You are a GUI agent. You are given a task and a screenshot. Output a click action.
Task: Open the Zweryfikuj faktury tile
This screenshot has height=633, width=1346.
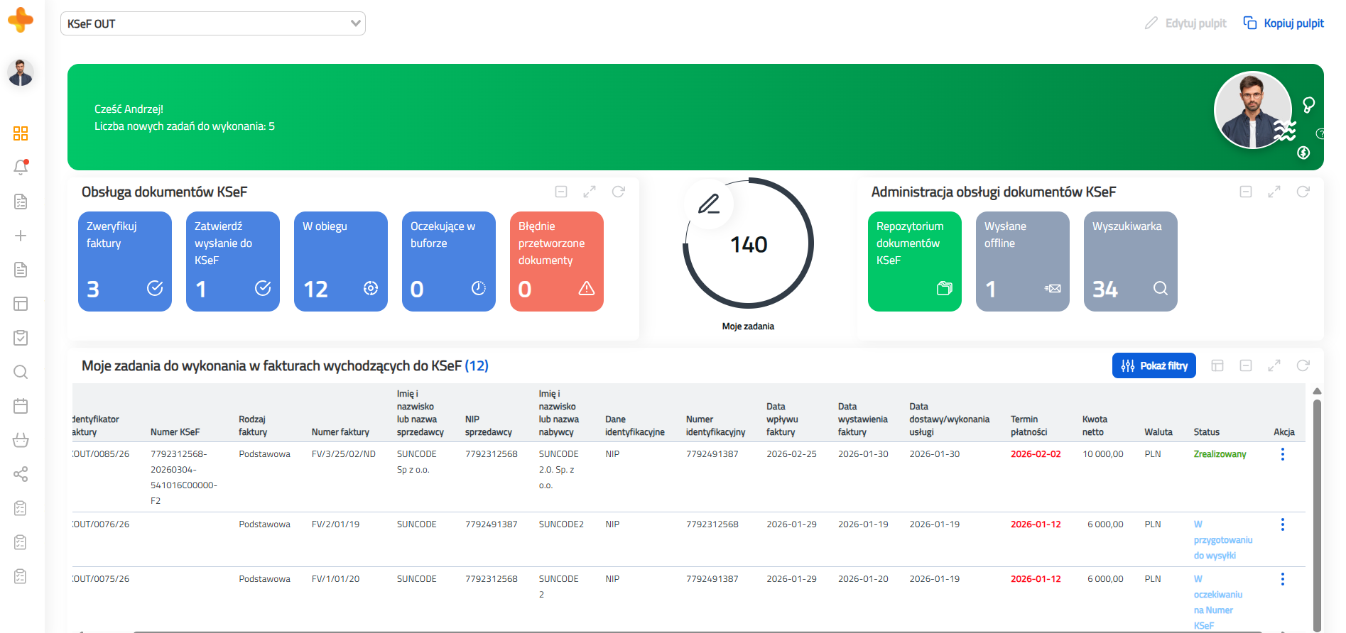click(125, 261)
